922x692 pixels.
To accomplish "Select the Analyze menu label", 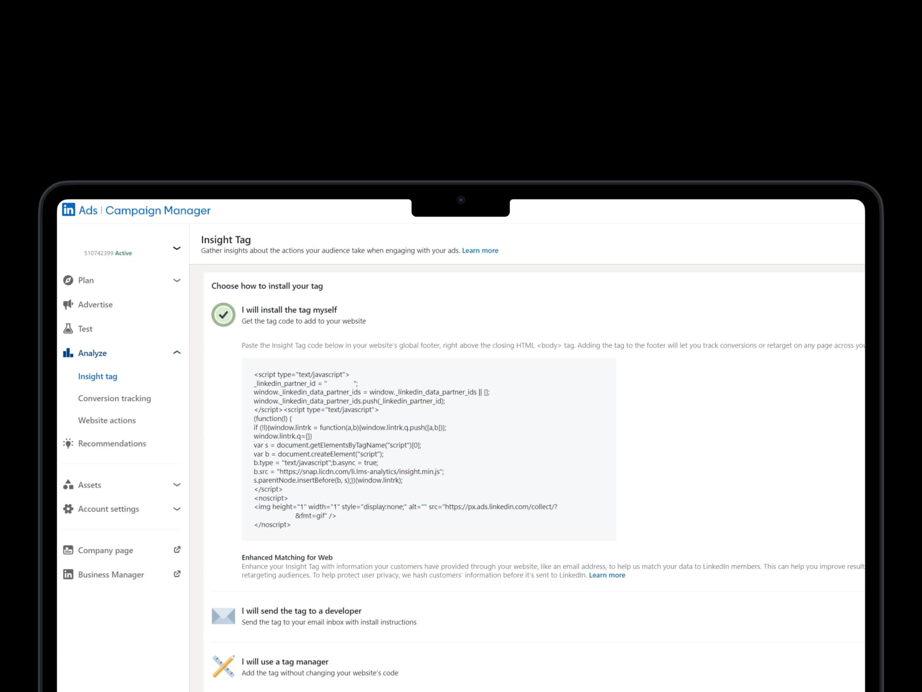I will pos(92,353).
